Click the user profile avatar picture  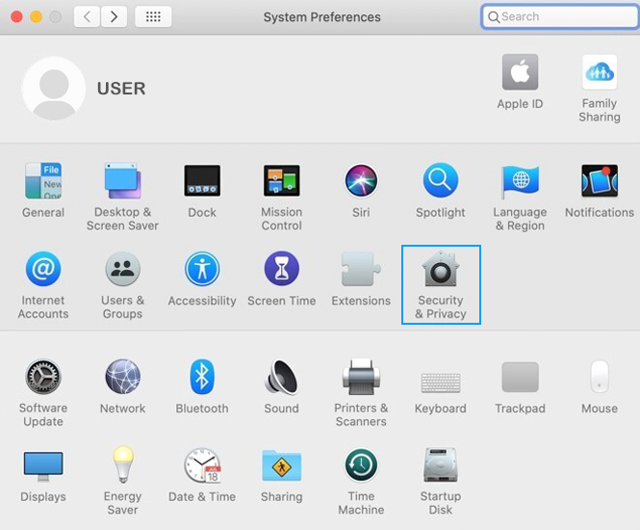(x=54, y=89)
